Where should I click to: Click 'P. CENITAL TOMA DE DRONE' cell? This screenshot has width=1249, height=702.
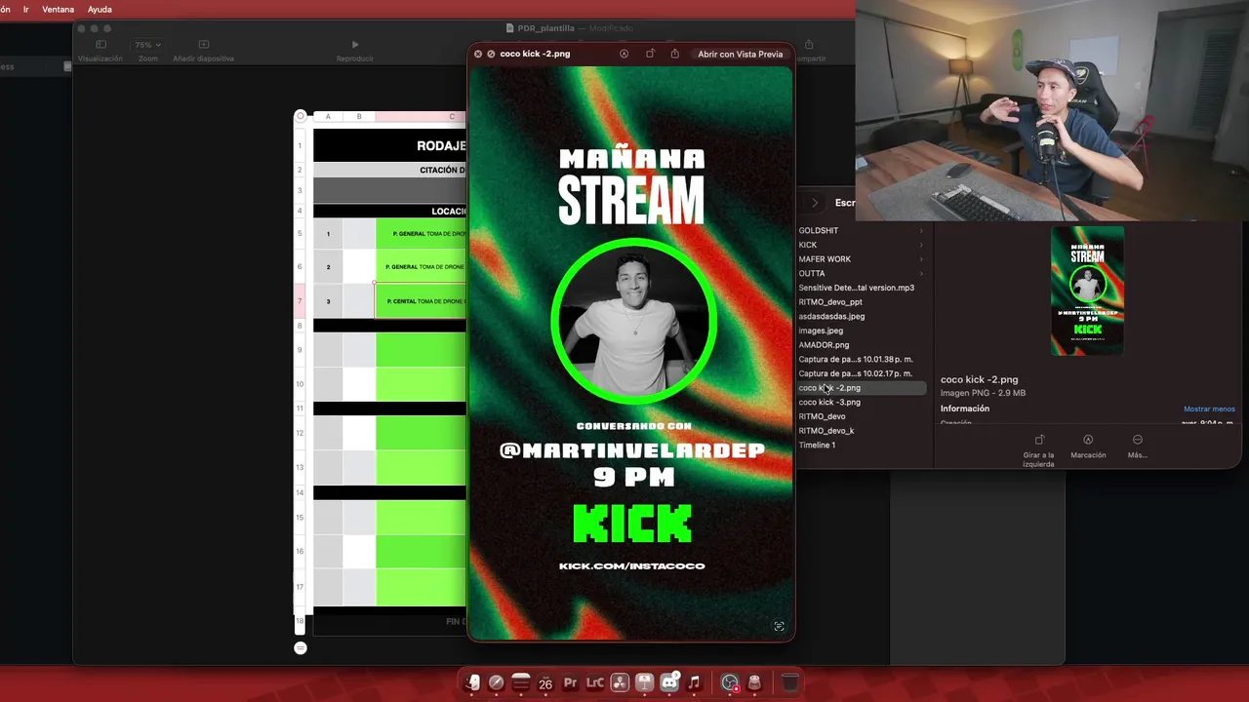click(x=422, y=301)
